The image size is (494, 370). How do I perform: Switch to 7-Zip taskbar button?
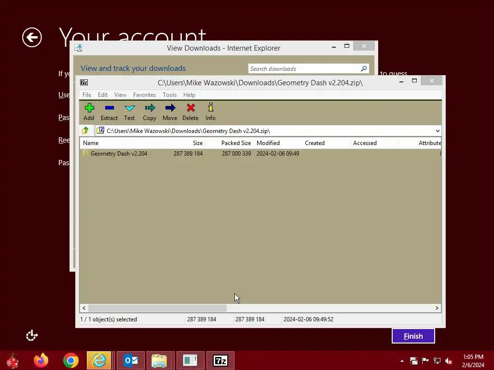(220, 360)
